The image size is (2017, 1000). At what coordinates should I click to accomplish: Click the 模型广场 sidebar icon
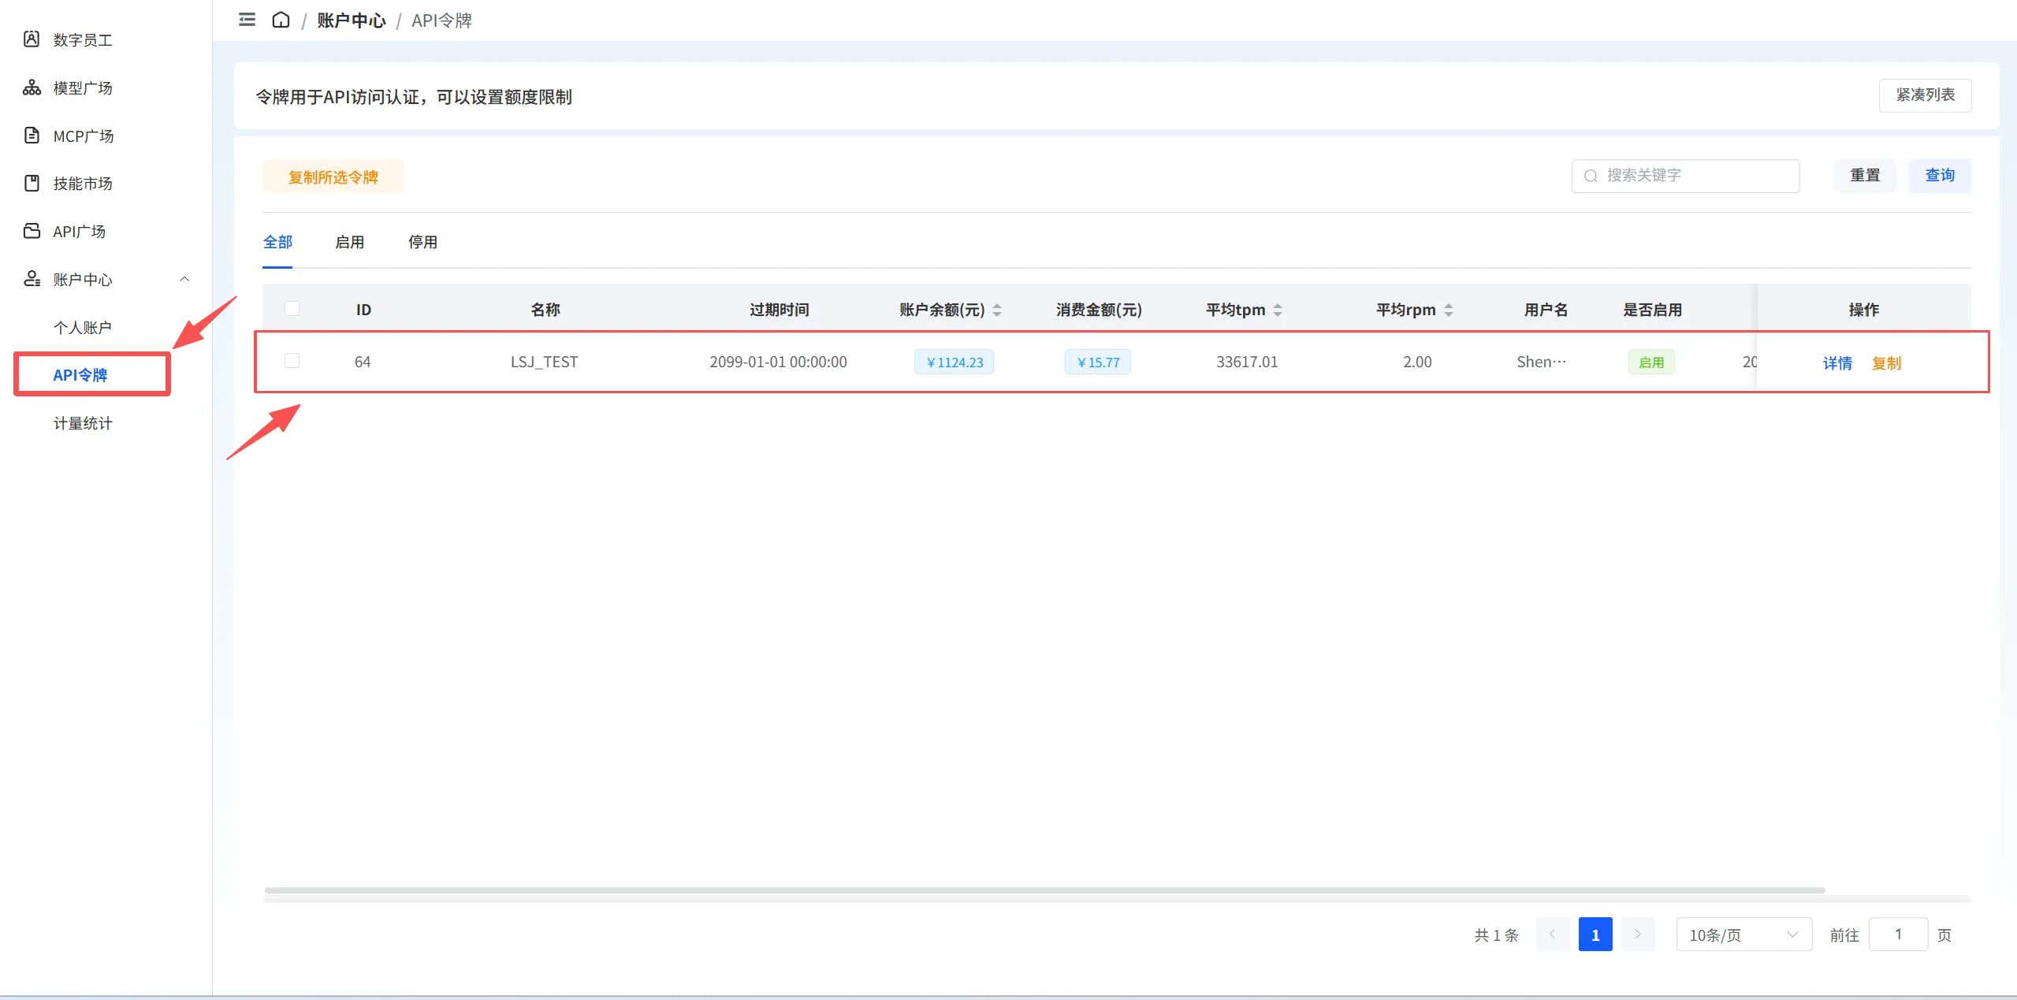tap(32, 87)
